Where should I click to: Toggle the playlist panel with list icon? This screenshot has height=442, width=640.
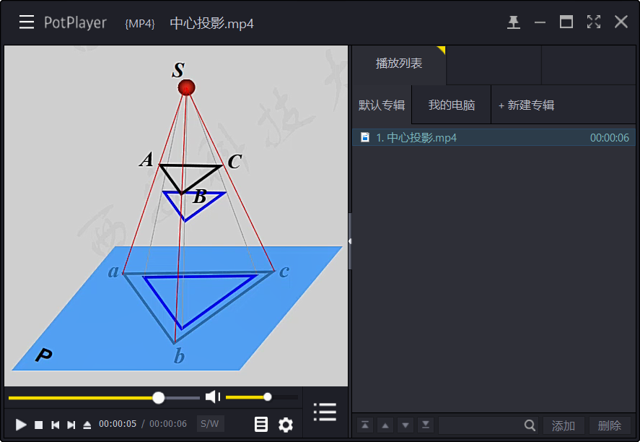(325, 412)
